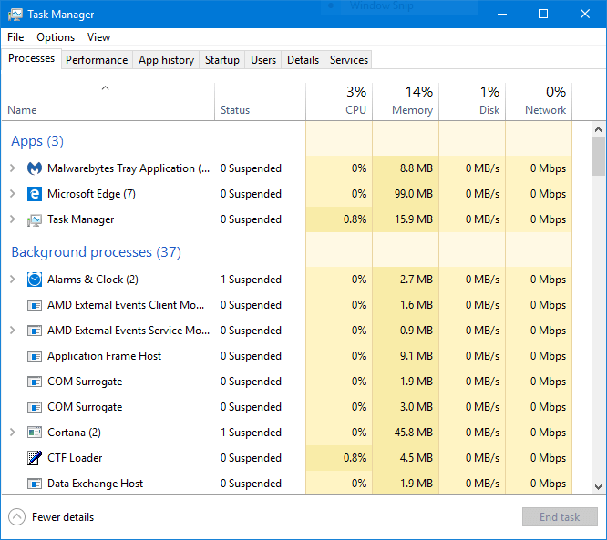607x540 pixels.
Task: Expand the Microsoft Edge (7) group
Action: pos(13,194)
